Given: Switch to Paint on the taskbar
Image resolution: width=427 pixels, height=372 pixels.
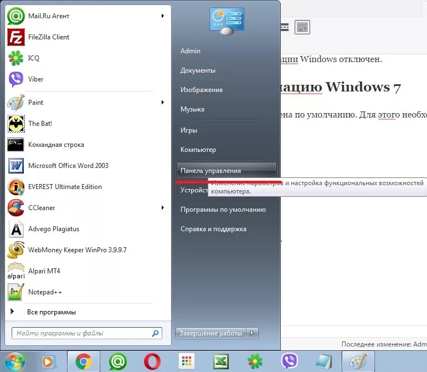Looking at the screenshot, I should click(358, 362).
